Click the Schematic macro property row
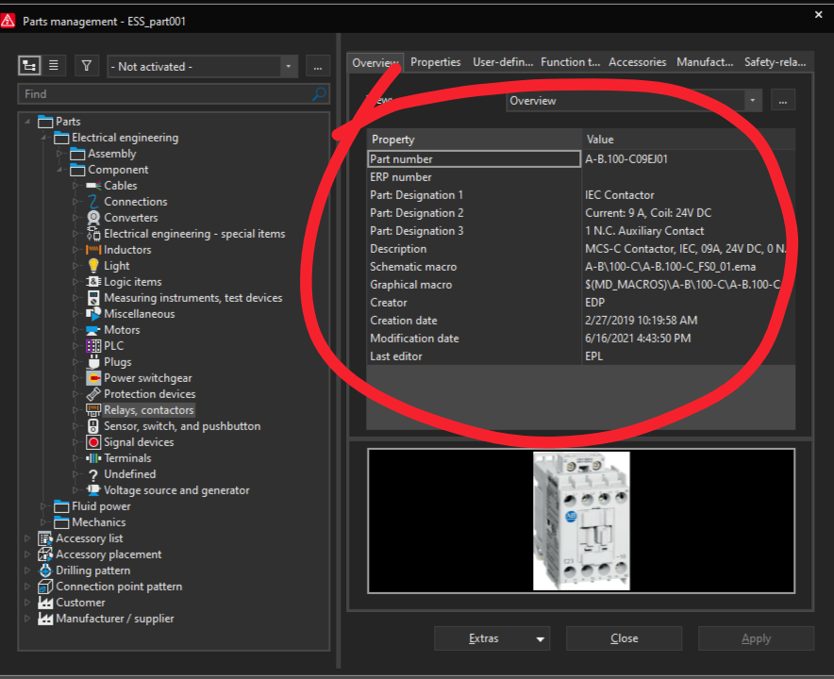834x679 pixels. [x=581, y=267]
